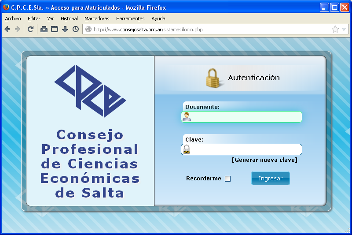Open the Herramientas menu
Viewport: 352px width, 235px height.
[x=130, y=19]
